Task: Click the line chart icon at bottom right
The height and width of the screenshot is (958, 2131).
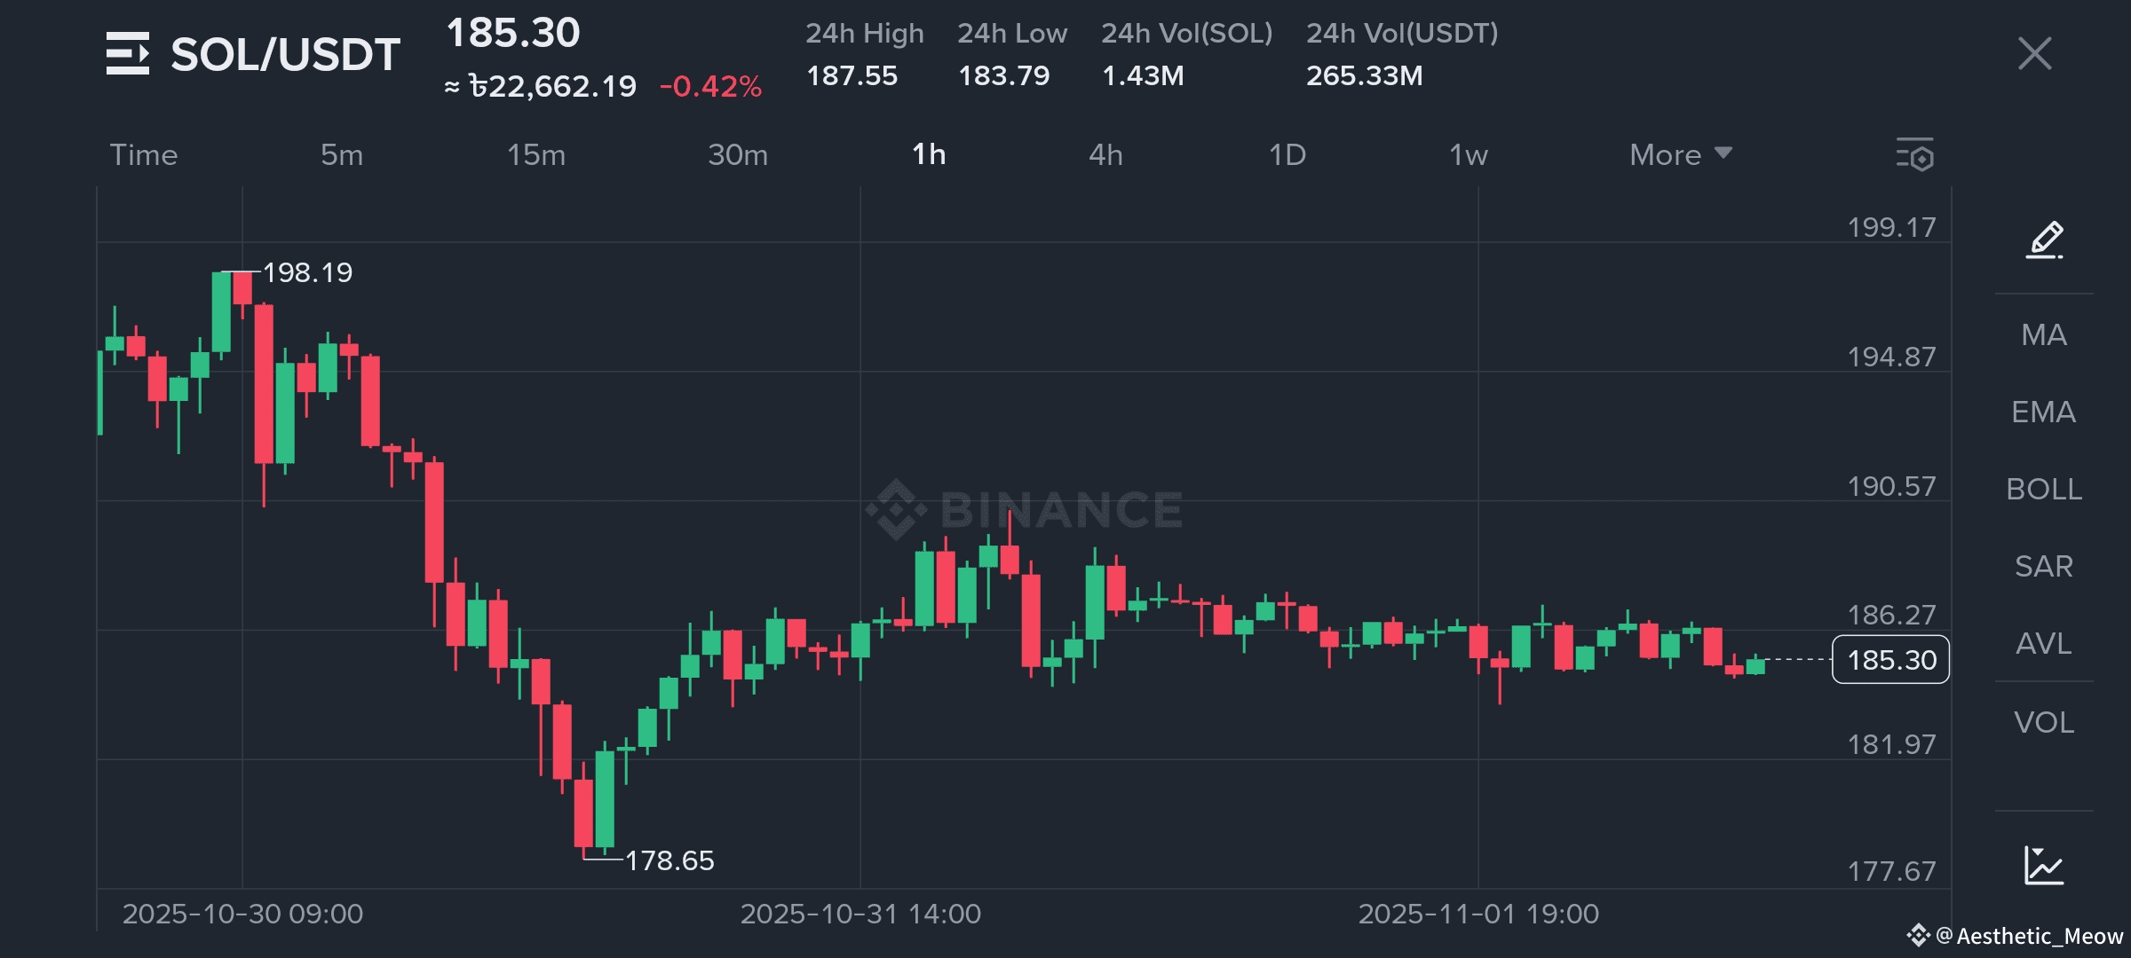Action: tap(2044, 865)
